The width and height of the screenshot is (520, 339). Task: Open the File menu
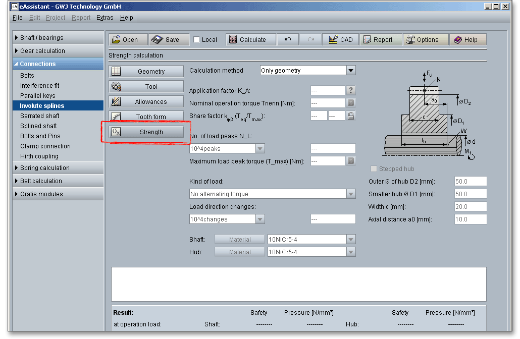[x=17, y=18]
